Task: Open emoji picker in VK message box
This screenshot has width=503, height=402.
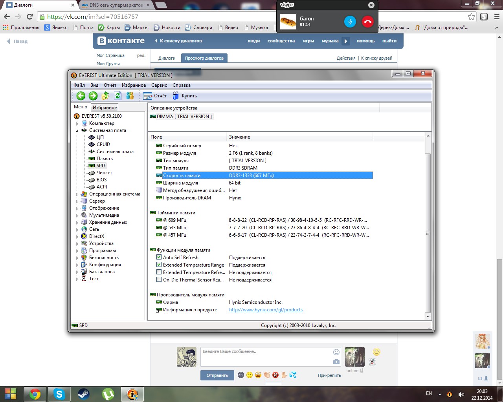Action: tap(336, 352)
